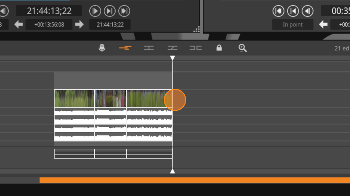Click left arrow beside +00:13:56:08
350x196 pixels.
pyautogui.click(x=18, y=25)
